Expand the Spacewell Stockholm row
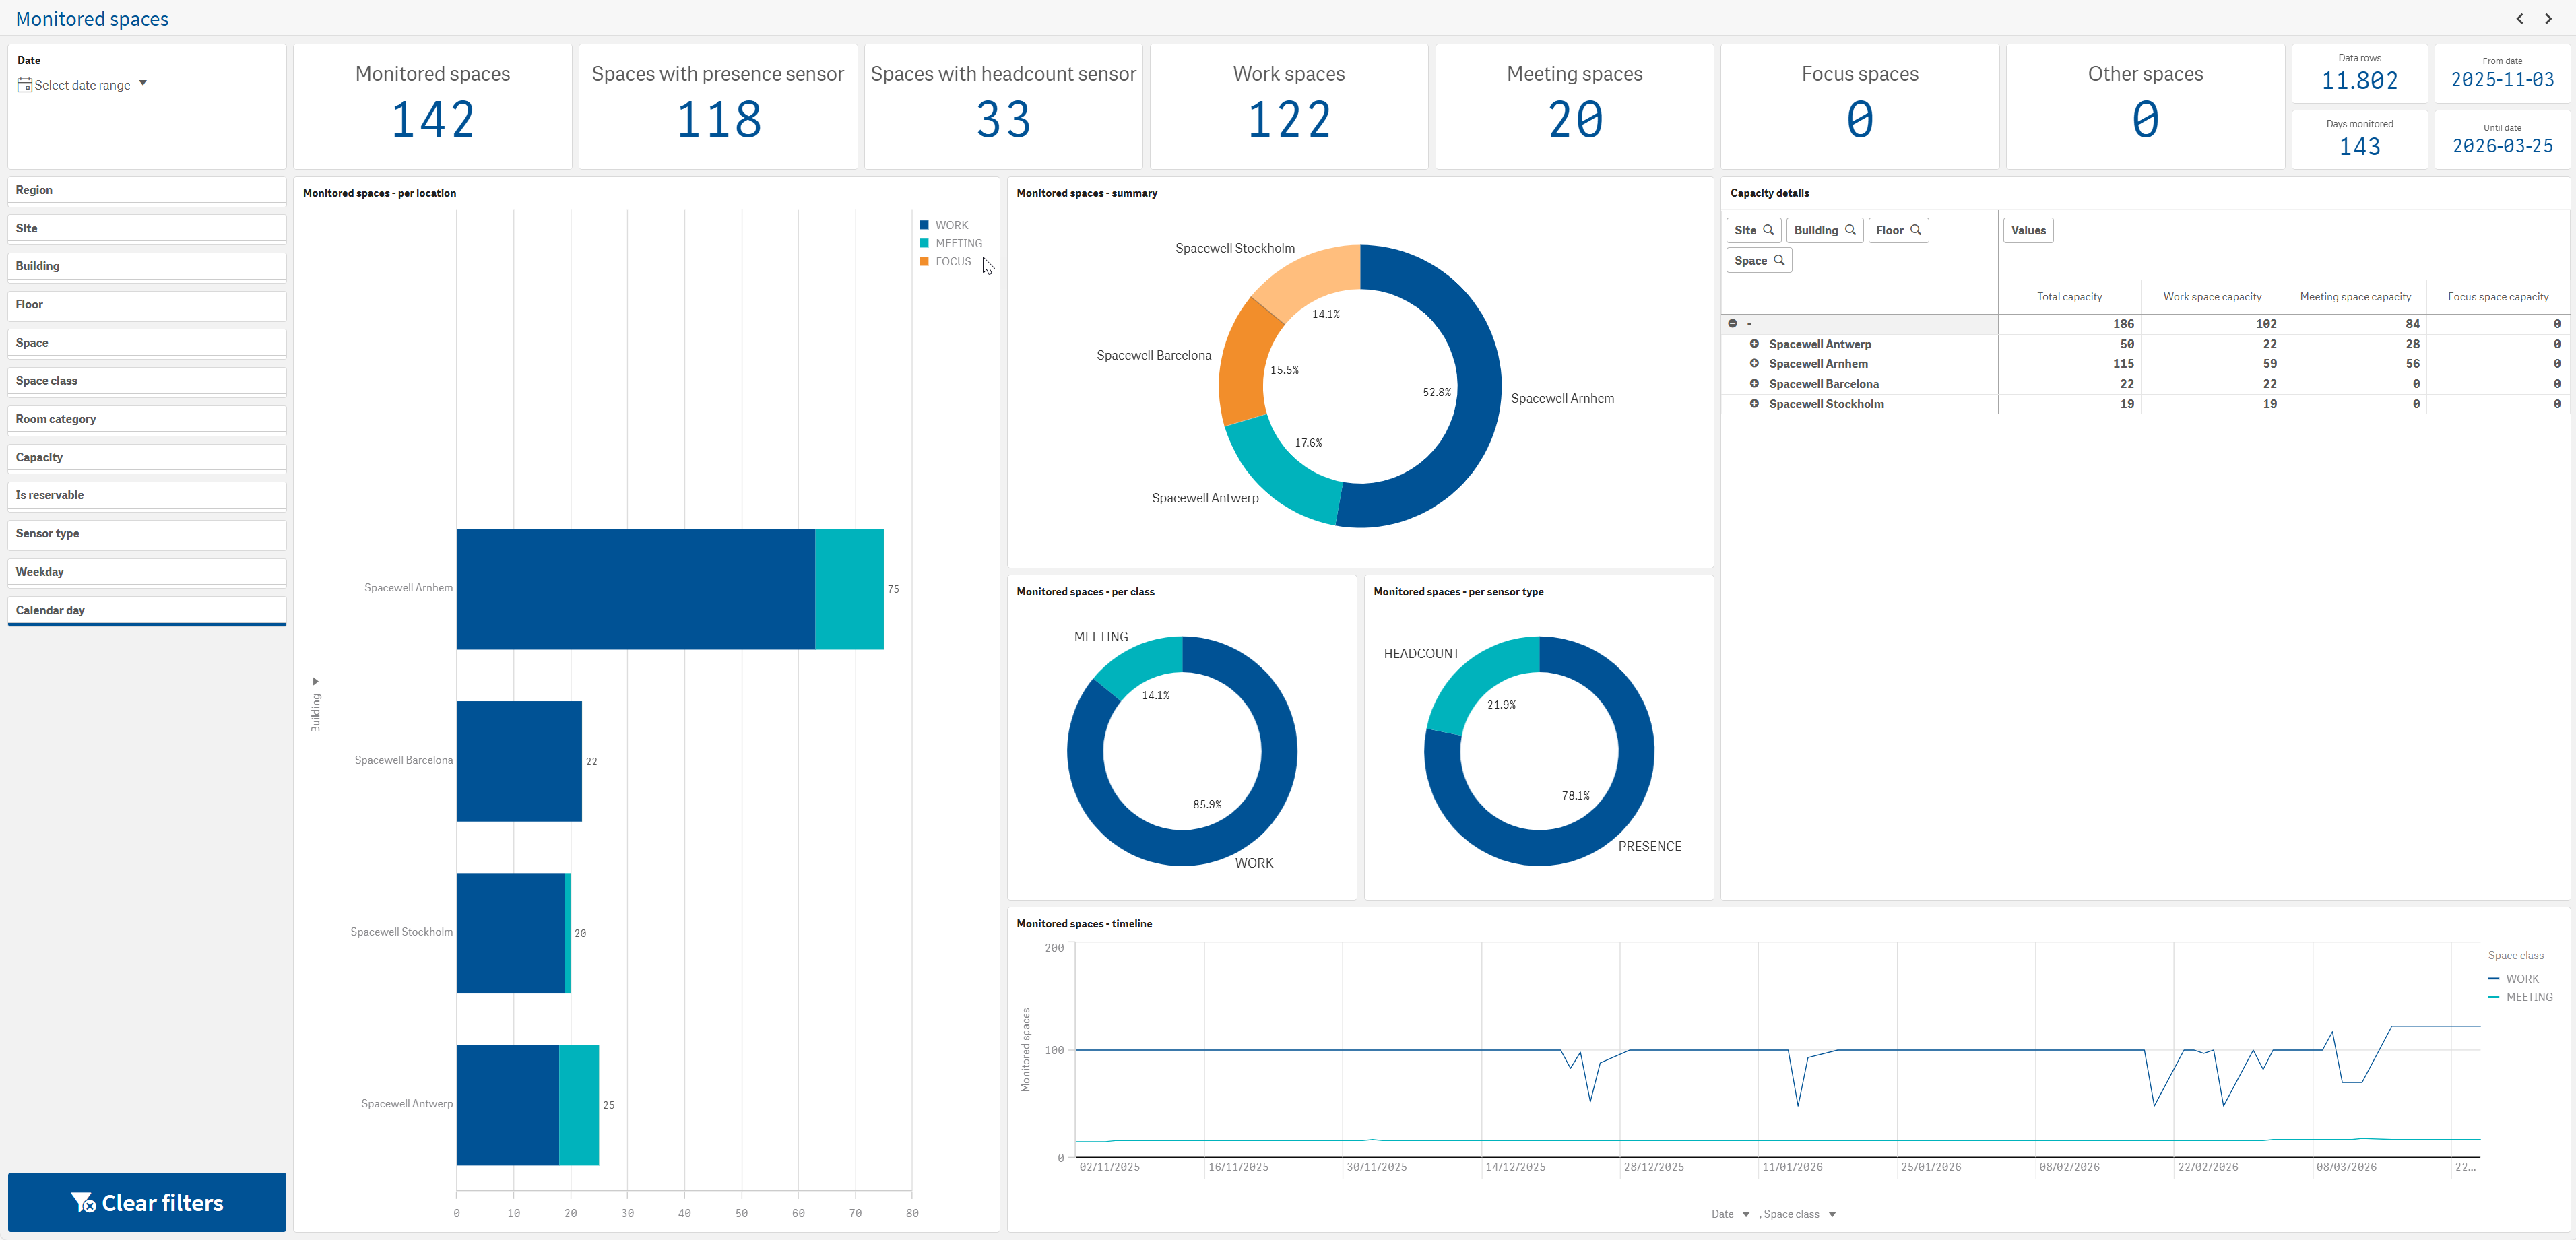The height and width of the screenshot is (1240, 2576). pos(1754,403)
